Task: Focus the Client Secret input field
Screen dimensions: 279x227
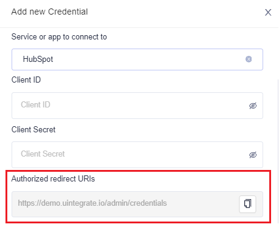Action: coord(137,155)
